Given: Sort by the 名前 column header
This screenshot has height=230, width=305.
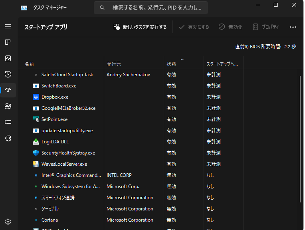Looking at the screenshot, I should coord(29,64).
